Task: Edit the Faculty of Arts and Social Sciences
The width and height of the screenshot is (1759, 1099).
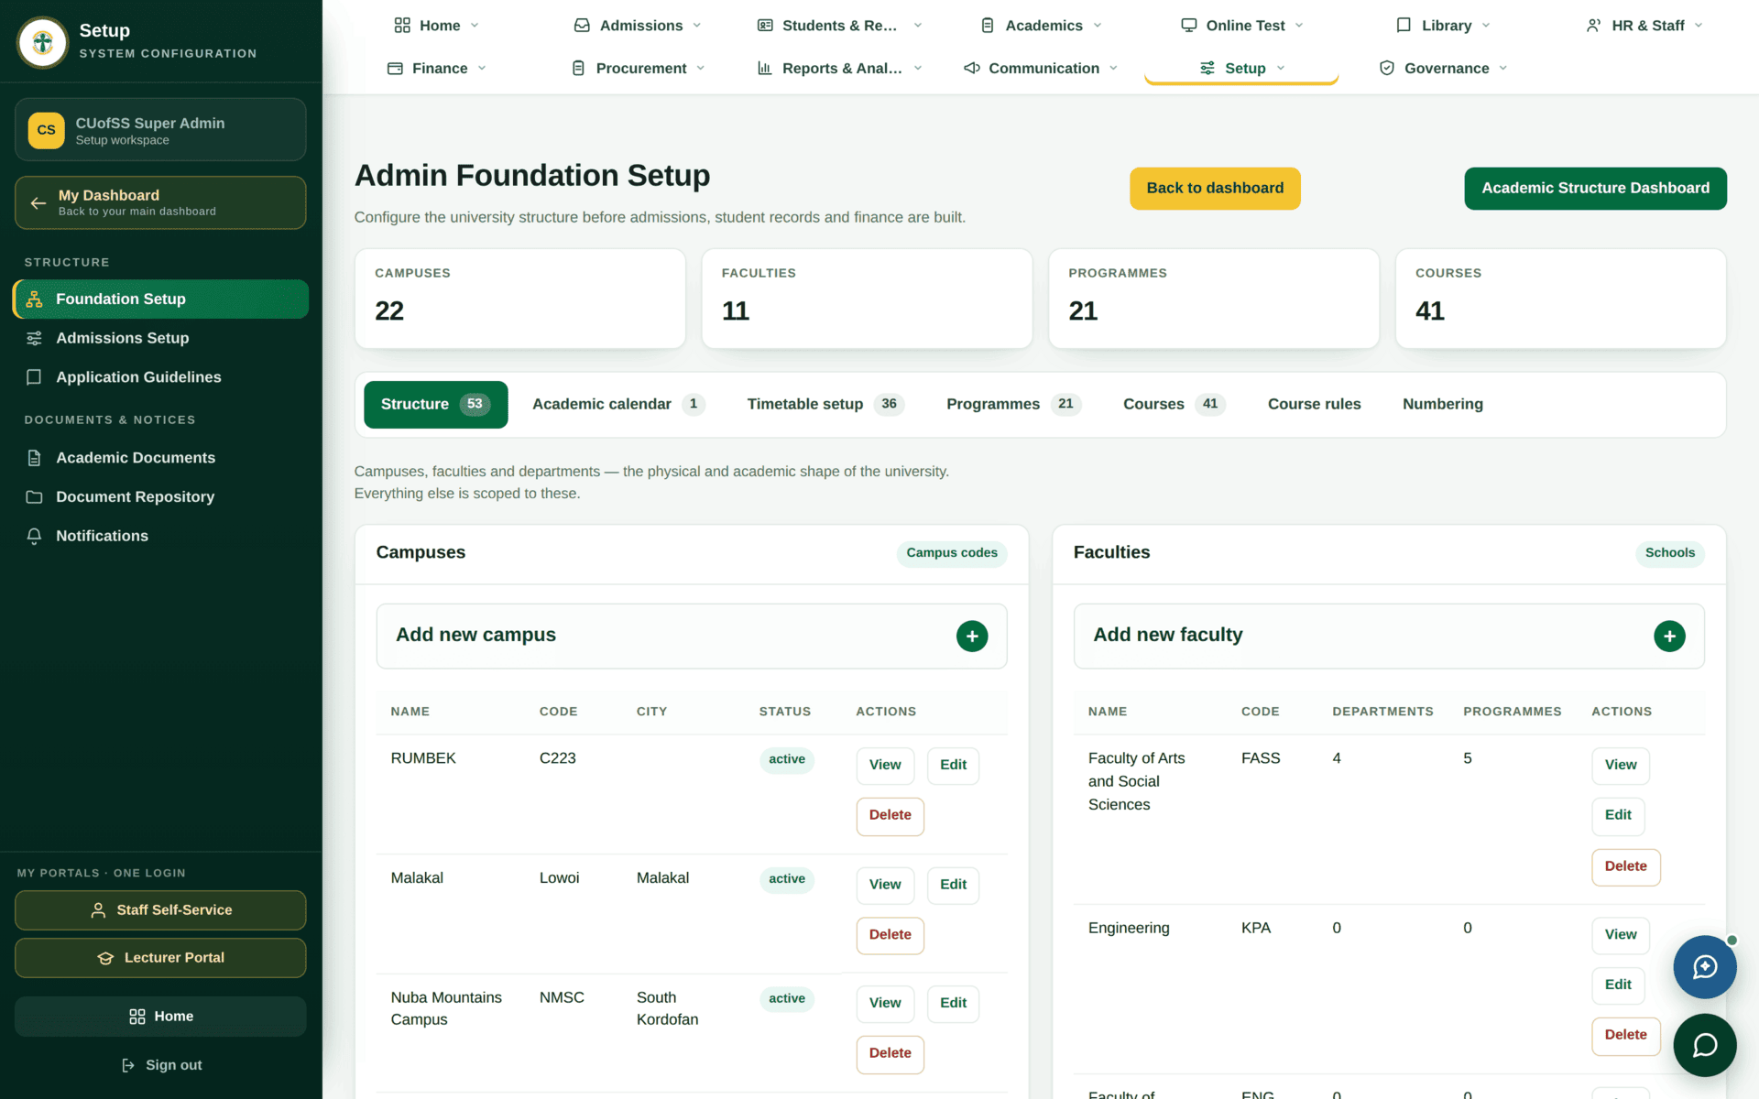Action: (x=1618, y=816)
